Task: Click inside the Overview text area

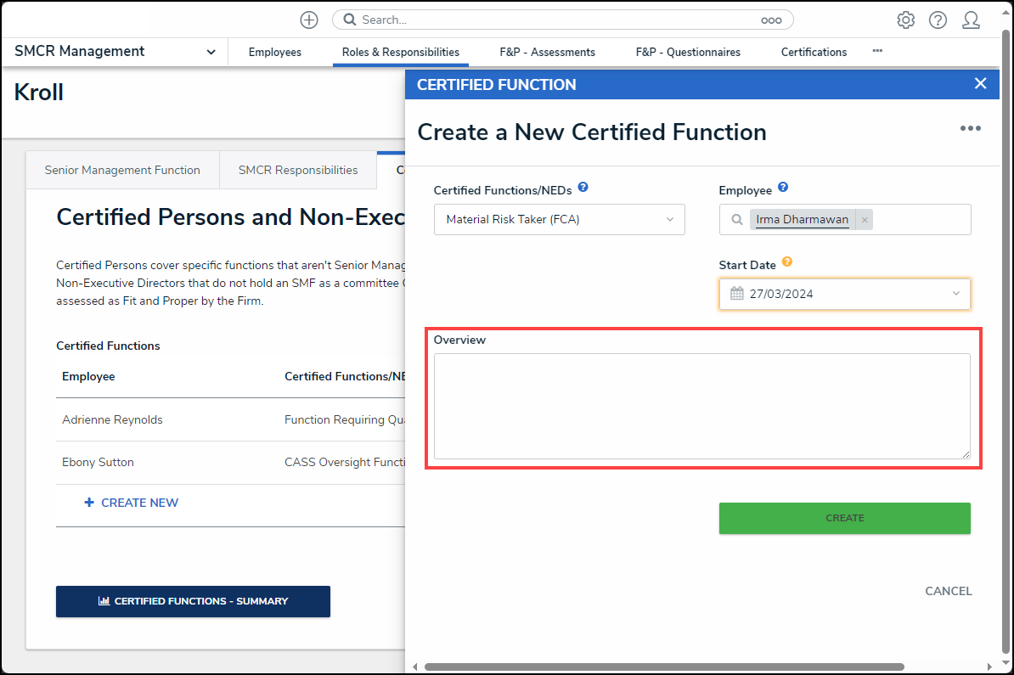Action: (701, 406)
